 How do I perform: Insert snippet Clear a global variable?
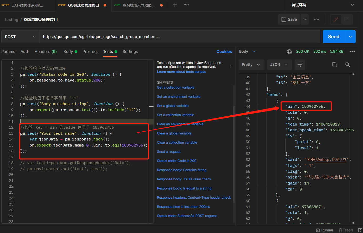coord(174,133)
